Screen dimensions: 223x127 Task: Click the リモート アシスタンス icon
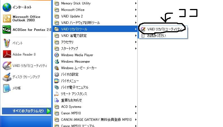[57, 94]
